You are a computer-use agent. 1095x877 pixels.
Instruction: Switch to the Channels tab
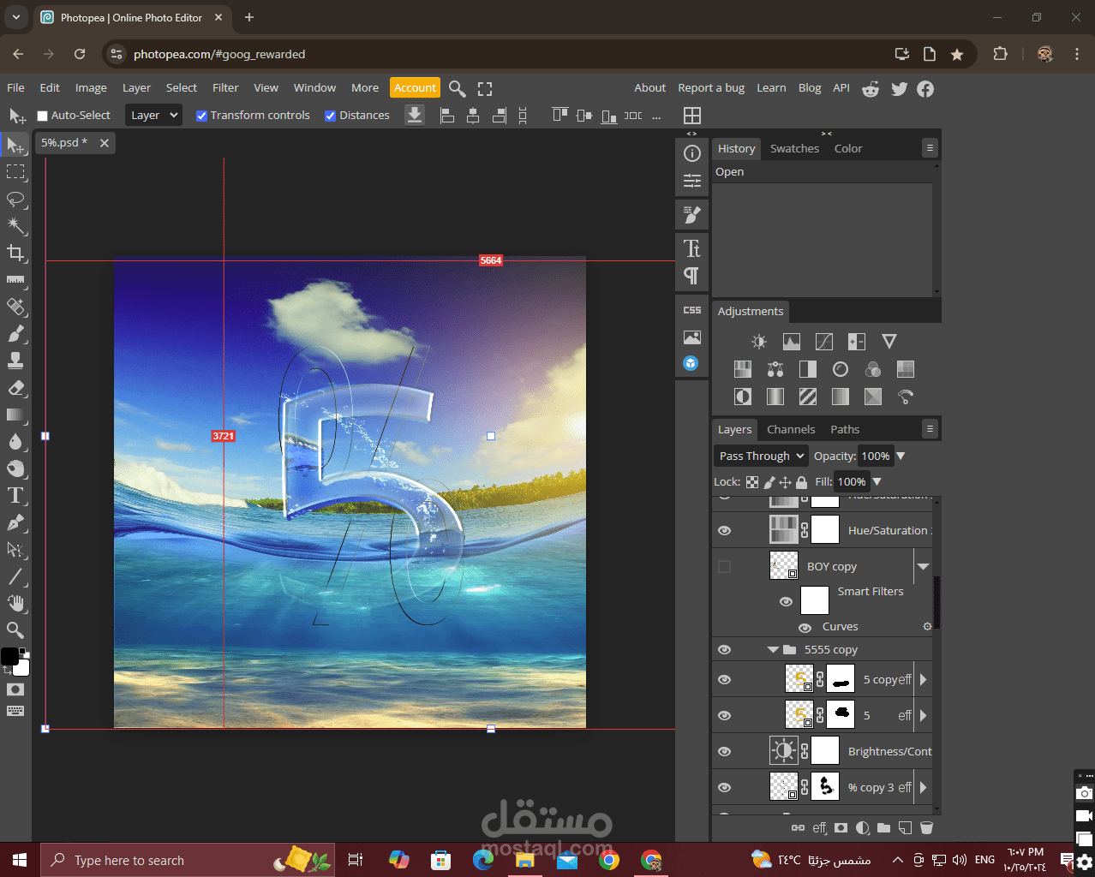(790, 430)
